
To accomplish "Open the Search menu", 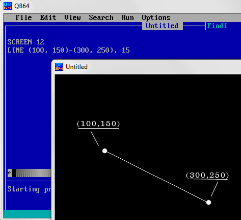I will pyautogui.click(x=101, y=17).
